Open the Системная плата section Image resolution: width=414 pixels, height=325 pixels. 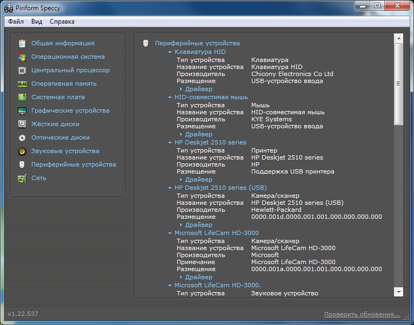pos(58,97)
